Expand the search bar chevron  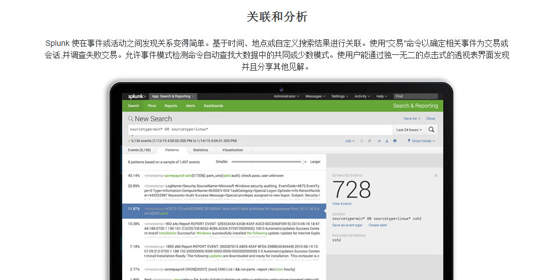[132, 136]
